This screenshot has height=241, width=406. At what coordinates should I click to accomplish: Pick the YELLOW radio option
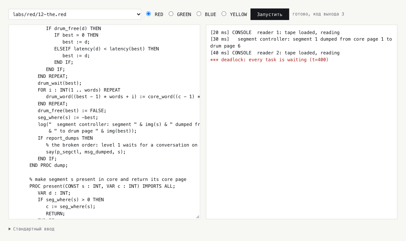[x=224, y=14]
